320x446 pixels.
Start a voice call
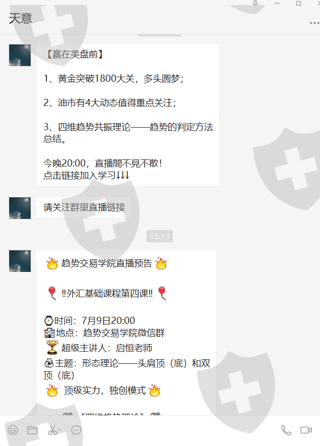tap(286, 430)
